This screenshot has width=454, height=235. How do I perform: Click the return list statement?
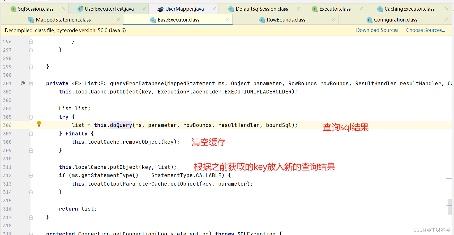click(x=78, y=209)
